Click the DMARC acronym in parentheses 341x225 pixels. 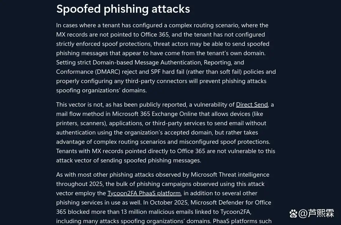pyautogui.click(x=108, y=72)
